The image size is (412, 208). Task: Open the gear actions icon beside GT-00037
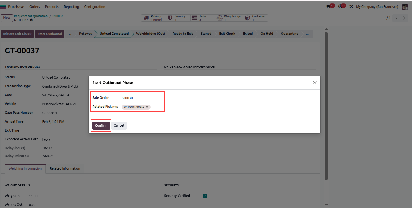tap(31, 20)
